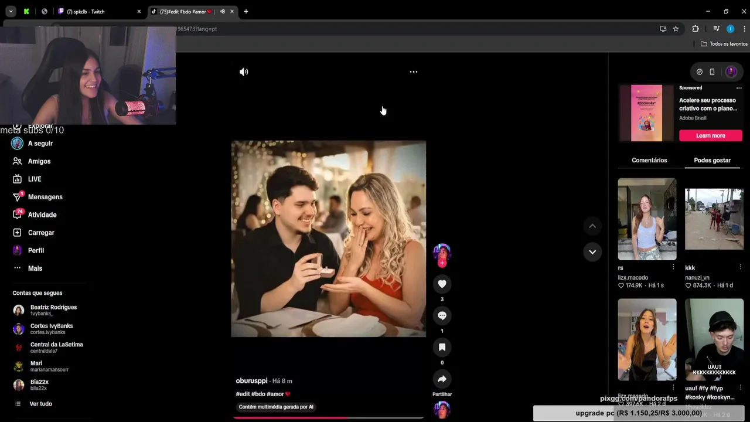The image size is (750, 422).
Task: Open the Chrome extensions puzzle icon
Action: (696, 29)
